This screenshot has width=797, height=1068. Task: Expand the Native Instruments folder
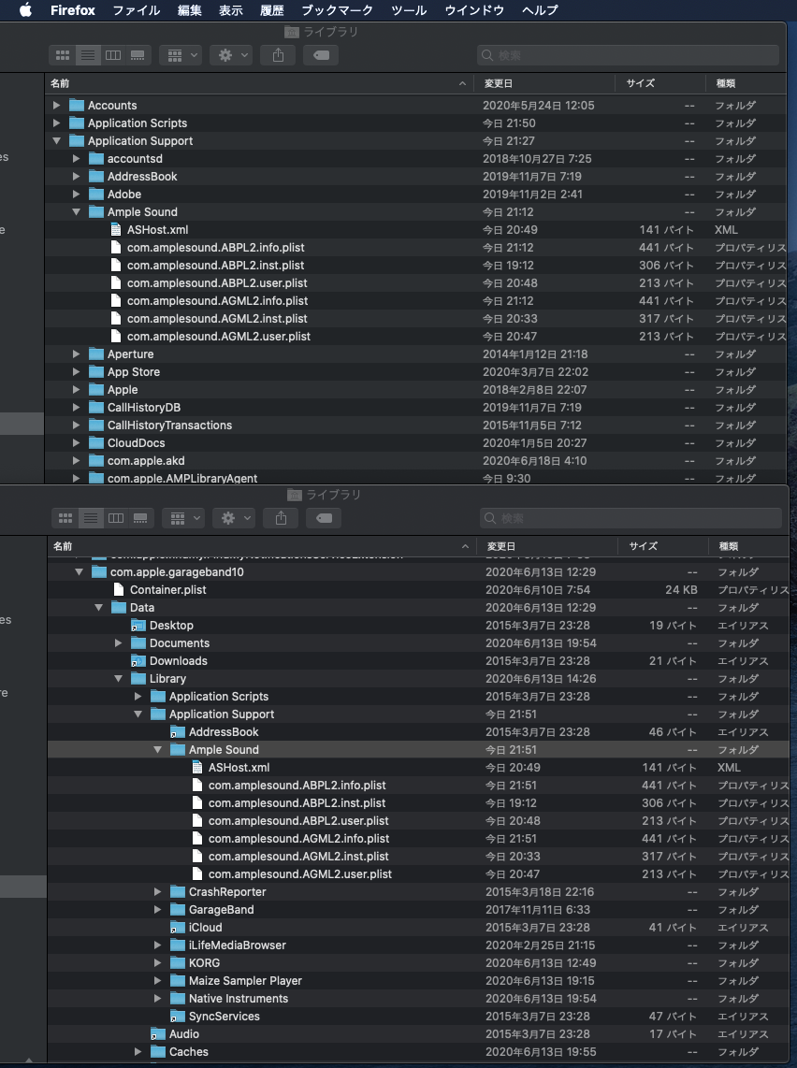[x=157, y=999]
